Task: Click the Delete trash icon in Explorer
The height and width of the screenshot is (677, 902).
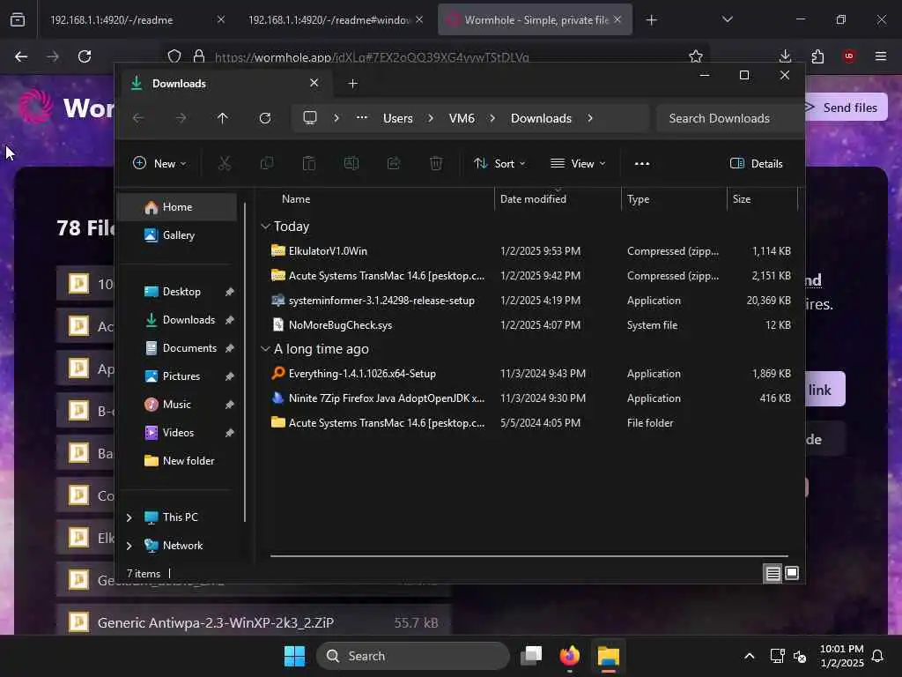Action: (436, 163)
